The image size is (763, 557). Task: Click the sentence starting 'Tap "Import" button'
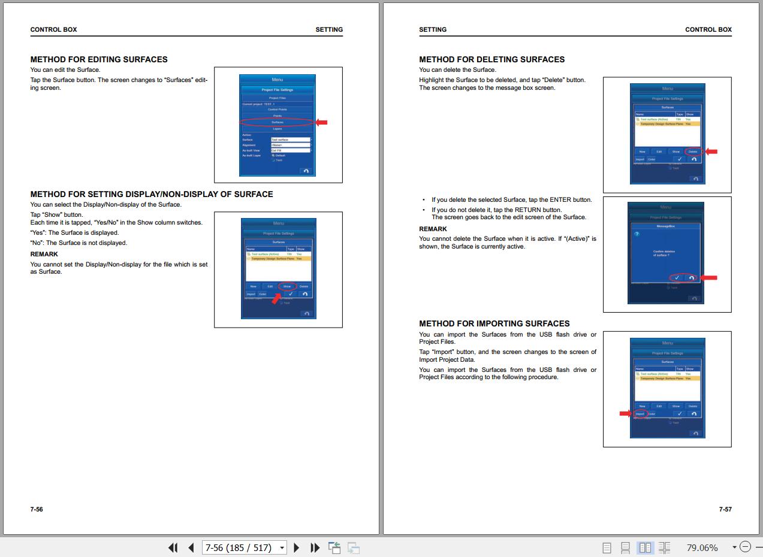[x=508, y=356]
